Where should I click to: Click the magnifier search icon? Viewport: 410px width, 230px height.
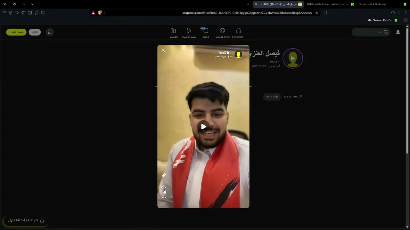[386, 32]
